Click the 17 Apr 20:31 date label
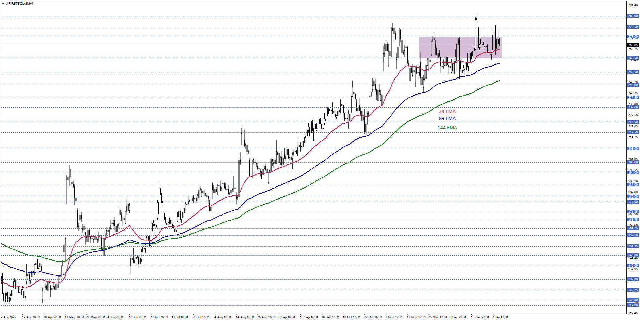640x321 pixels. 31,317
